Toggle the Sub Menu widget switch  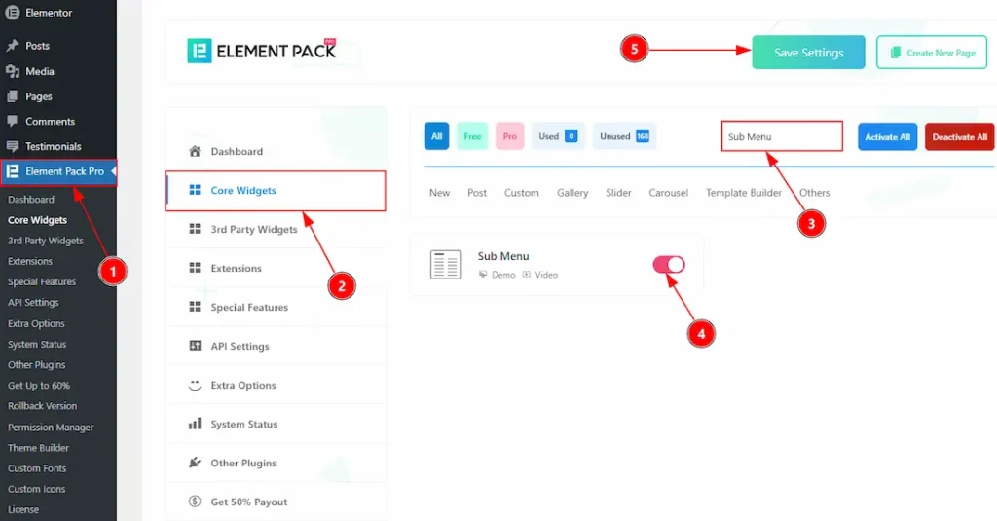[669, 265]
